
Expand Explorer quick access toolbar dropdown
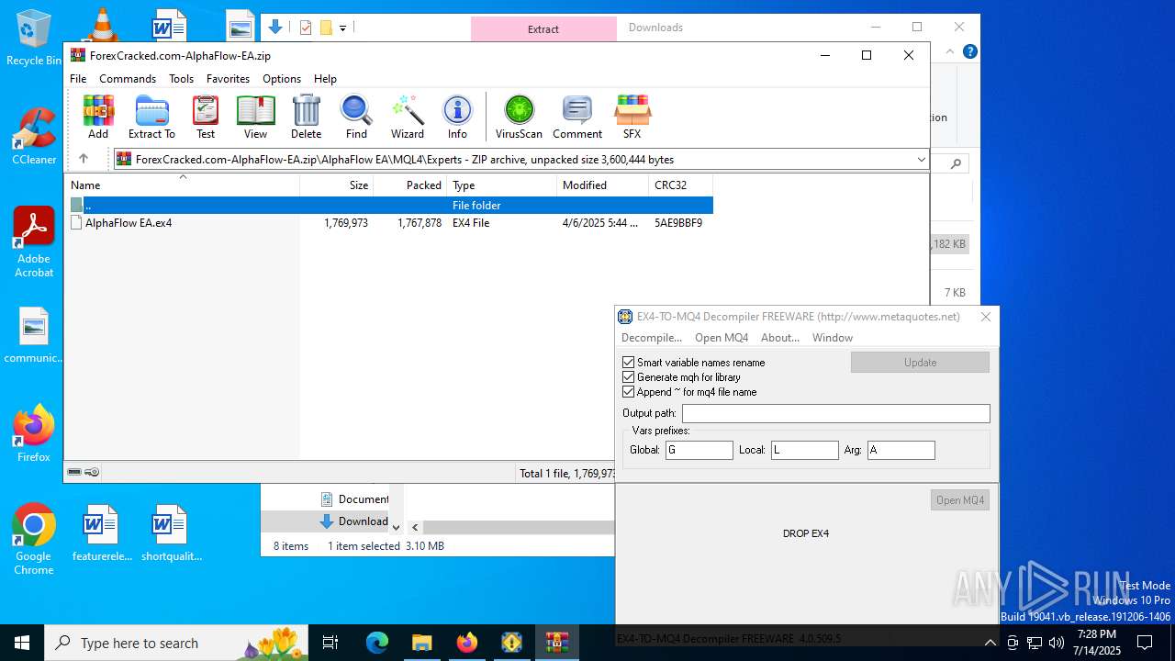[342, 28]
